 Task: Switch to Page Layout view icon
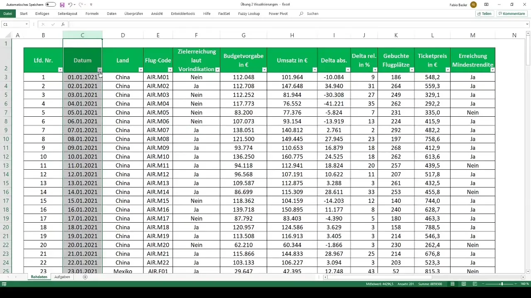[464, 284]
